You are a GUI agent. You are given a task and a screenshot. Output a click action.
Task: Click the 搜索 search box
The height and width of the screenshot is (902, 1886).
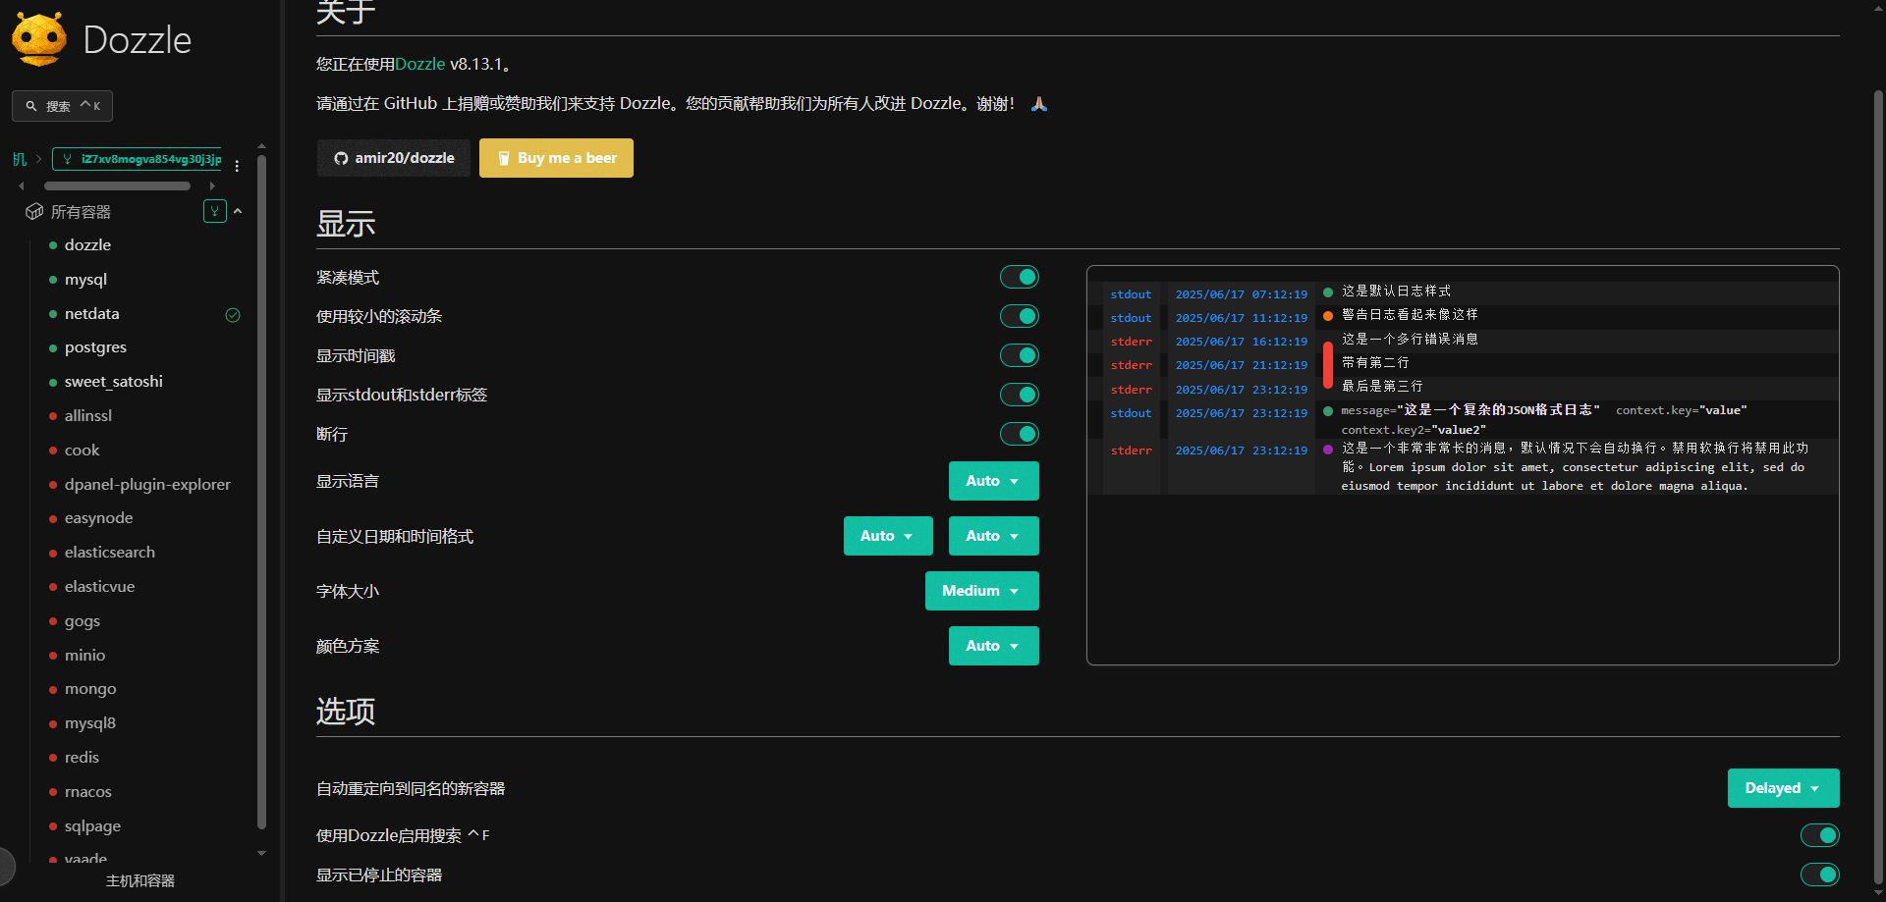pyautogui.click(x=62, y=106)
